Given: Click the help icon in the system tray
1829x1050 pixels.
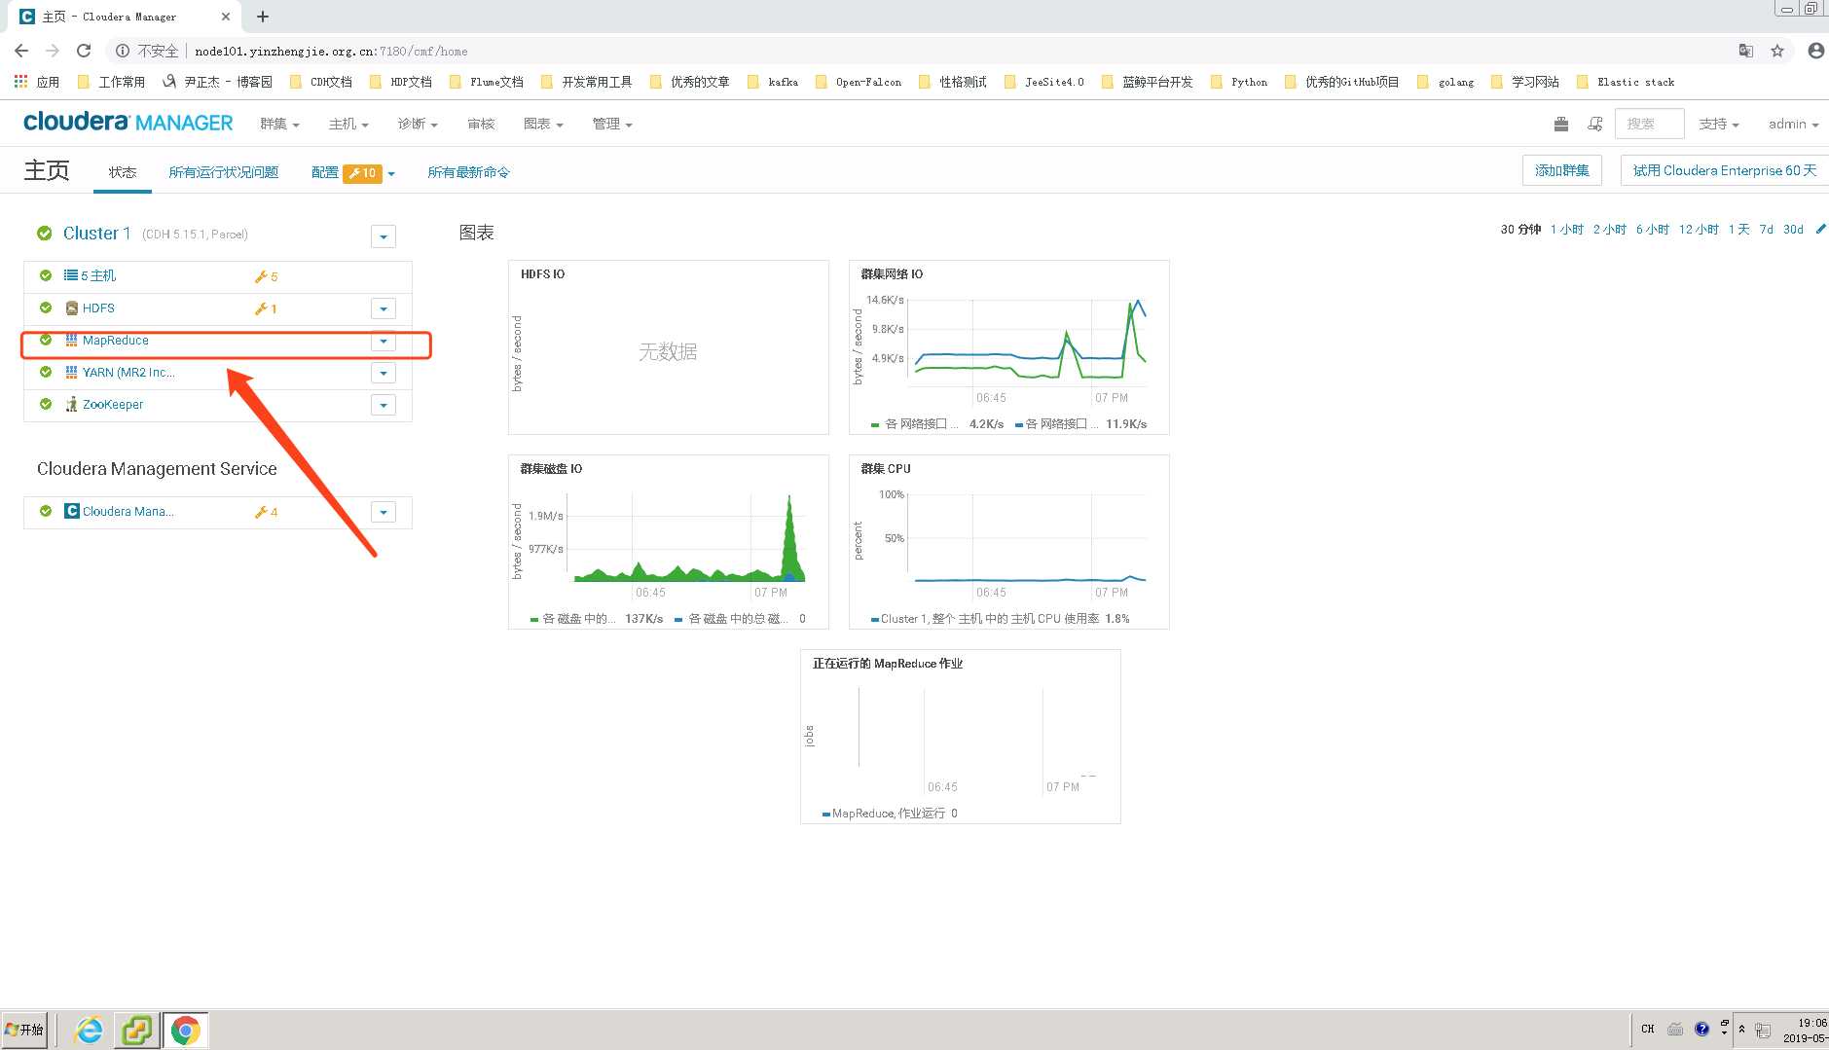Looking at the screenshot, I should pyautogui.click(x=1701, y=1030).
